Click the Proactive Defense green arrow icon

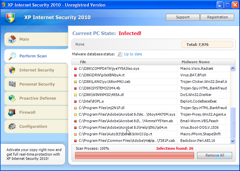pyautogui.click(x=12, y=98)
